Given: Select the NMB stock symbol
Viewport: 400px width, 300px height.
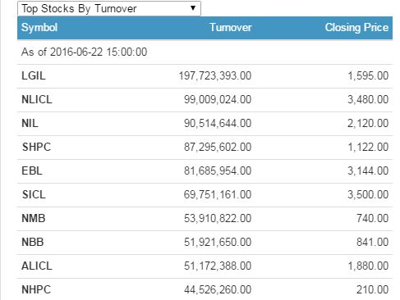Looking at the screenshot, I should [34, 218].
